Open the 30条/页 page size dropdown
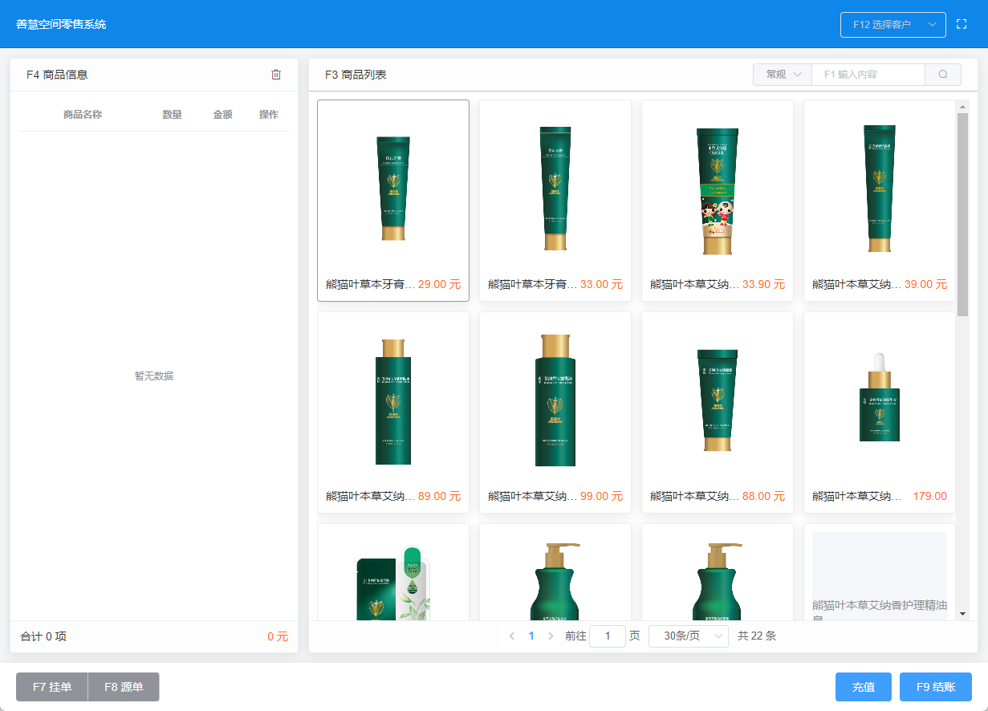988x711 pixels. pos(688,636)
